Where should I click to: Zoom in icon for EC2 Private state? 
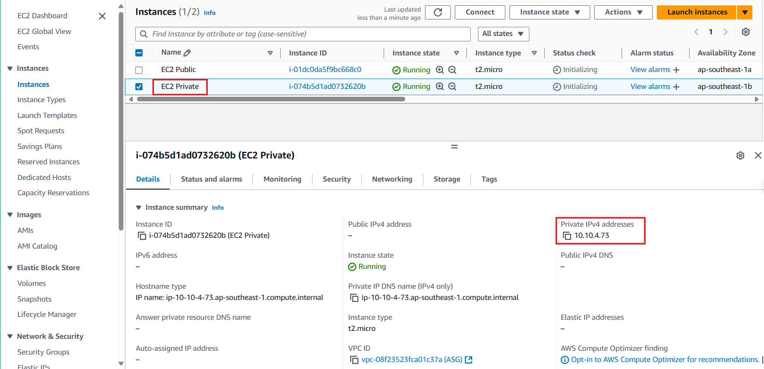[x=440, y=86]
